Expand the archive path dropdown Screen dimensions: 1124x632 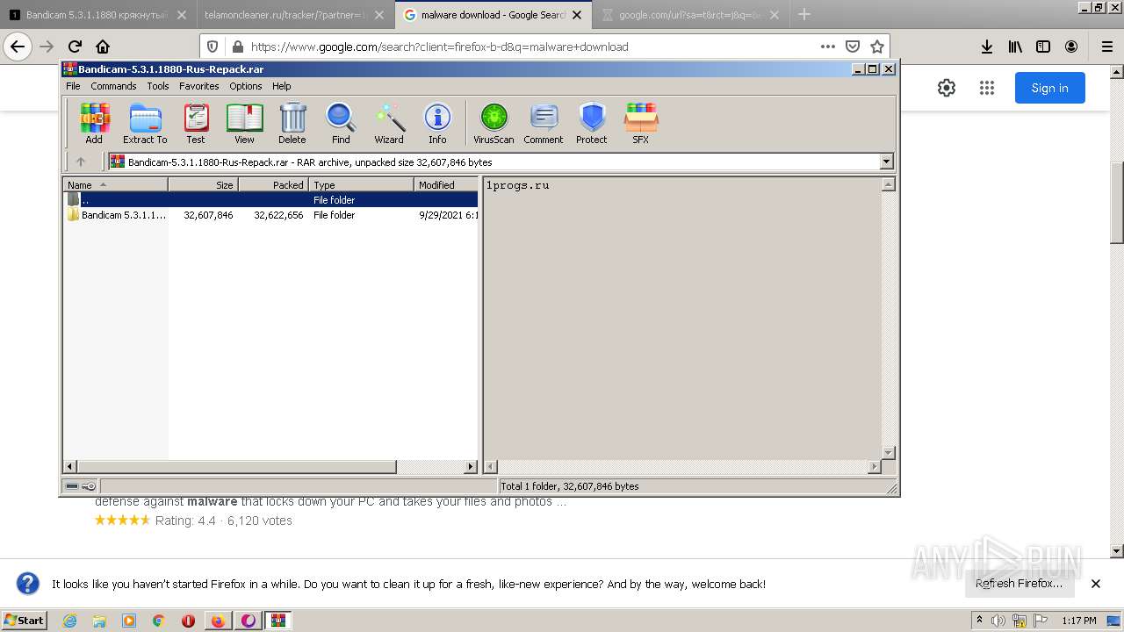[x=886, y=162]
